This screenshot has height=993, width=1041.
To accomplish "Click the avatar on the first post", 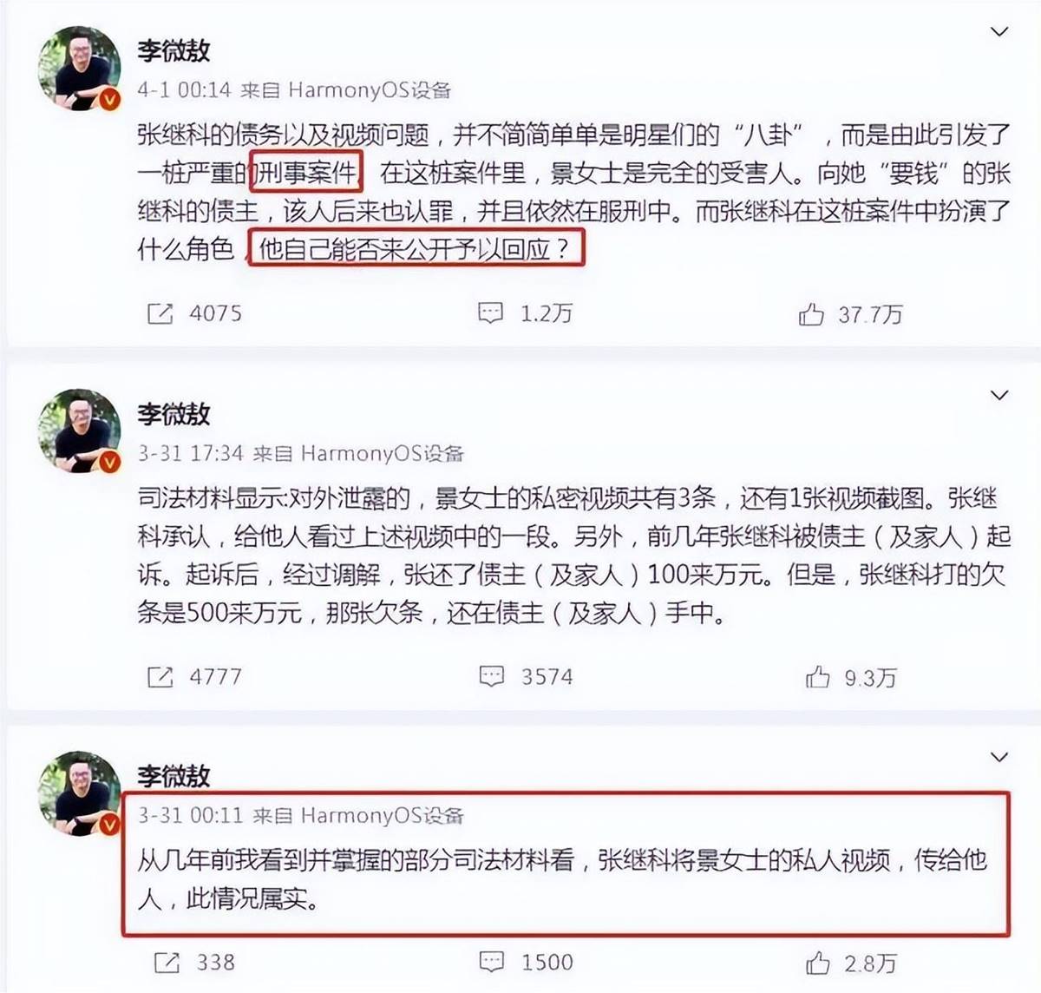I will (79, 68).
